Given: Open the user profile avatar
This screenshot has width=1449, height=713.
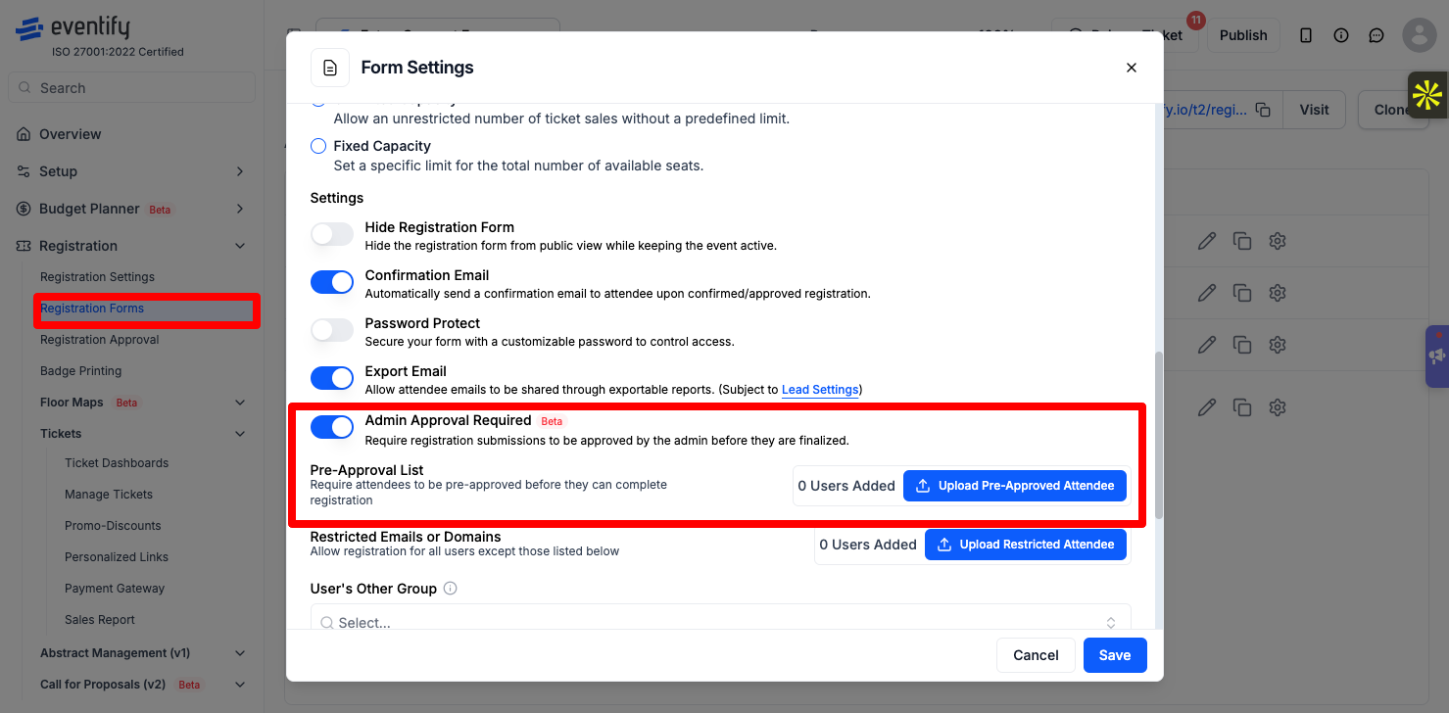Looking at the screenshot, I should [x=1420, y=35].
